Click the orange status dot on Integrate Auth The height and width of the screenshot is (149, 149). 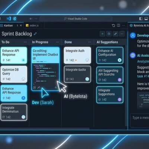pyautogui.click(x=76, y=60)
